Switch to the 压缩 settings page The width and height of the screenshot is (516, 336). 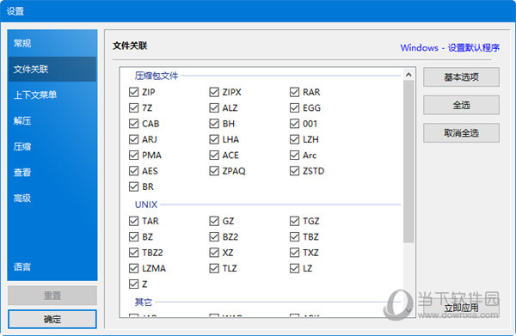pyautogui.click(x=52, y=146)
